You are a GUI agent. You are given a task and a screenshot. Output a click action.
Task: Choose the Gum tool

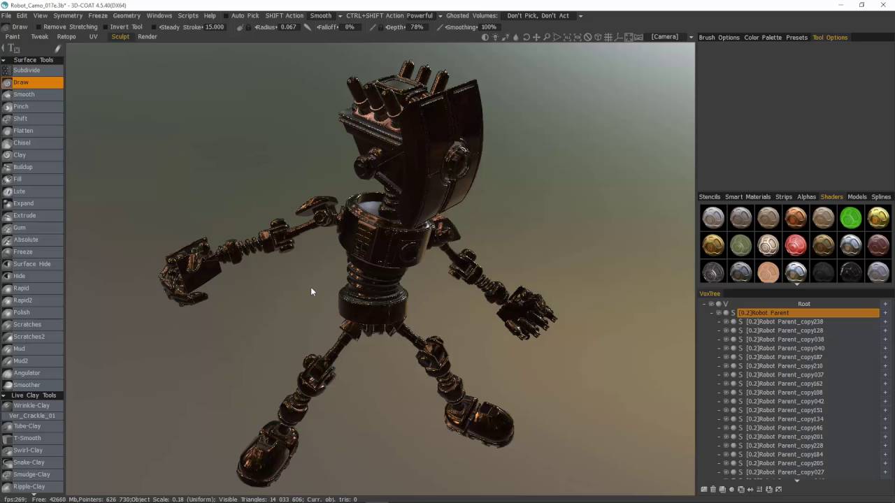(x=32, y=228)
